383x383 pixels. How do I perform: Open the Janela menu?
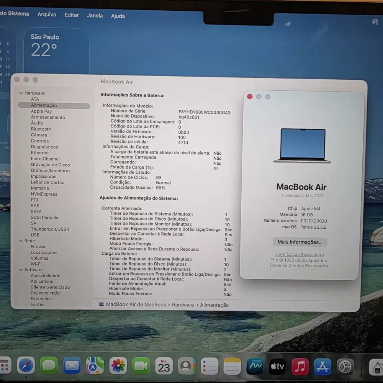95,15
